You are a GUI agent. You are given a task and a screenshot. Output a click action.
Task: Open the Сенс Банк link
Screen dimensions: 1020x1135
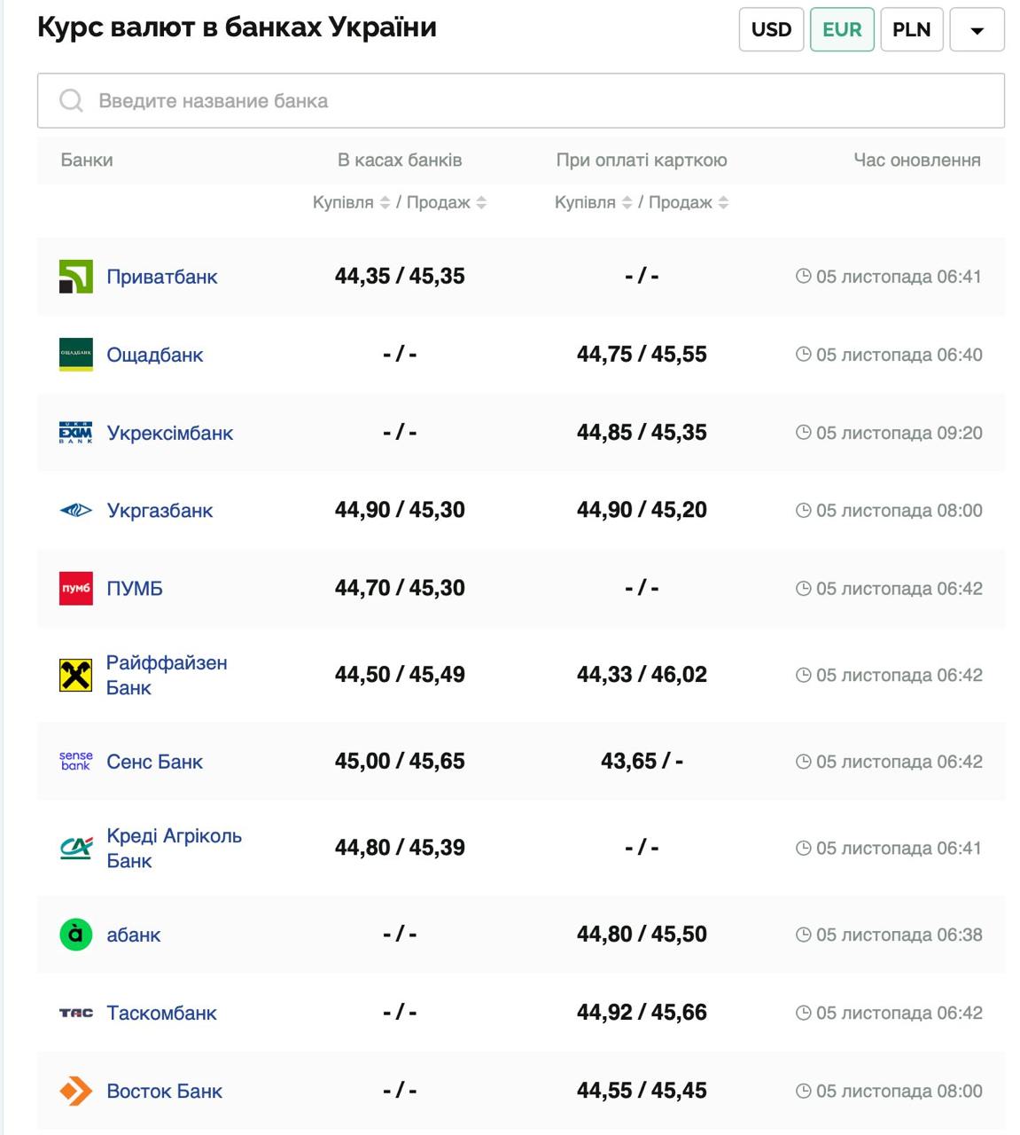[x=154, y=762]
